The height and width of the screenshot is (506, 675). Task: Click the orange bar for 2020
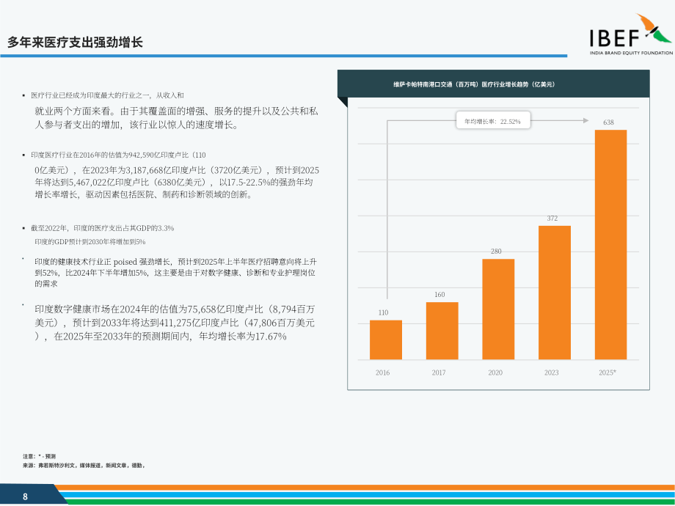tap(498, 309)
